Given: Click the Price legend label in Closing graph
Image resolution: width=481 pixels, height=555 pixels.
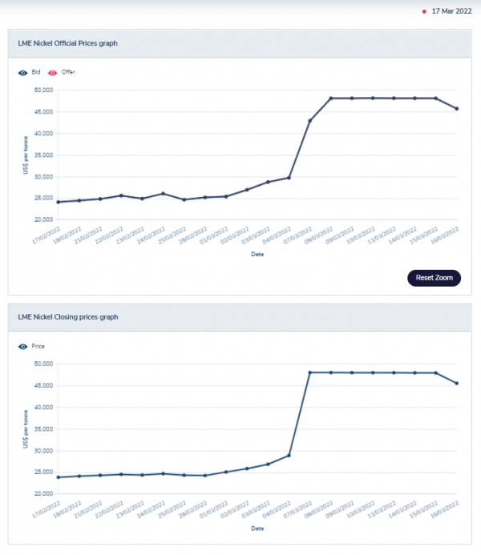Looking at the screenshot, I should 38,346.
